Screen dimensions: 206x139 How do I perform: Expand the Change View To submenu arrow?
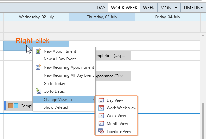click(x=93, y=99)
